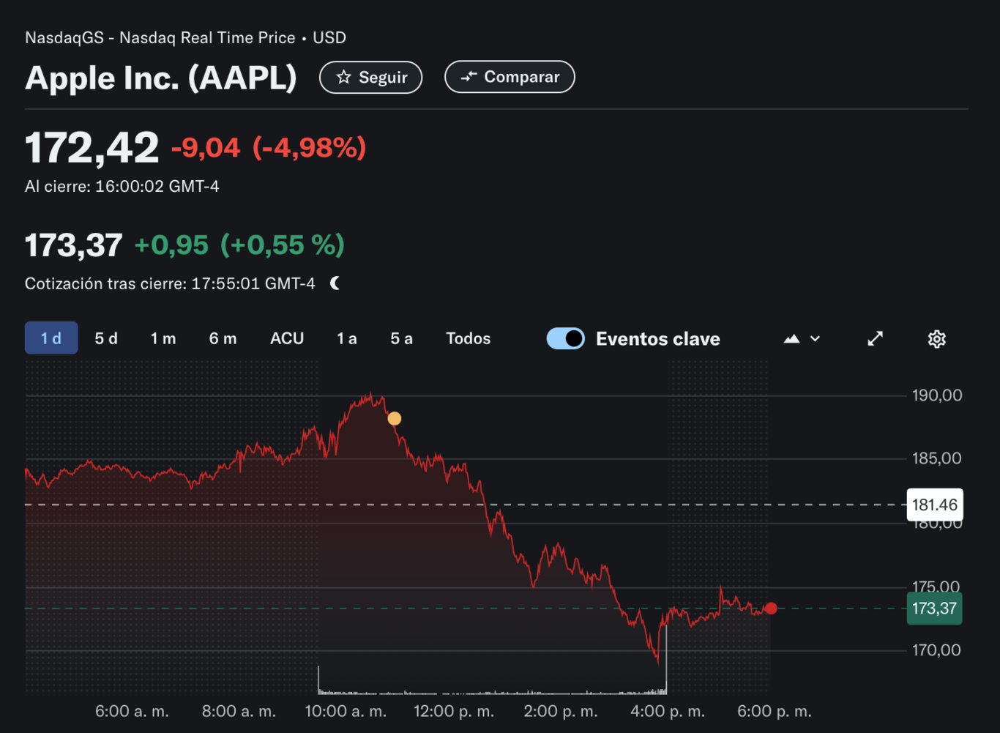
Task: Select the 6 m time range
Action: point(223,338)
